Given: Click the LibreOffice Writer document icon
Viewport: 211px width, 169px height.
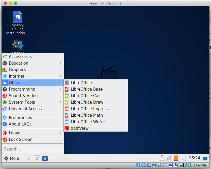Looking at the screenshot, I should (67, 122).
